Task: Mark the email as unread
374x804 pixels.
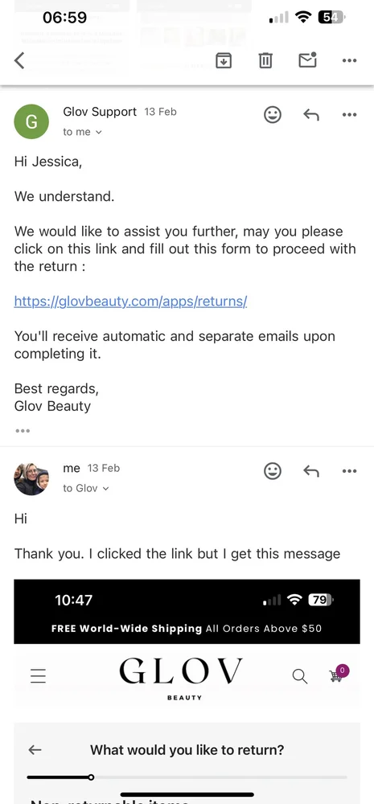Action: [307, 60]
